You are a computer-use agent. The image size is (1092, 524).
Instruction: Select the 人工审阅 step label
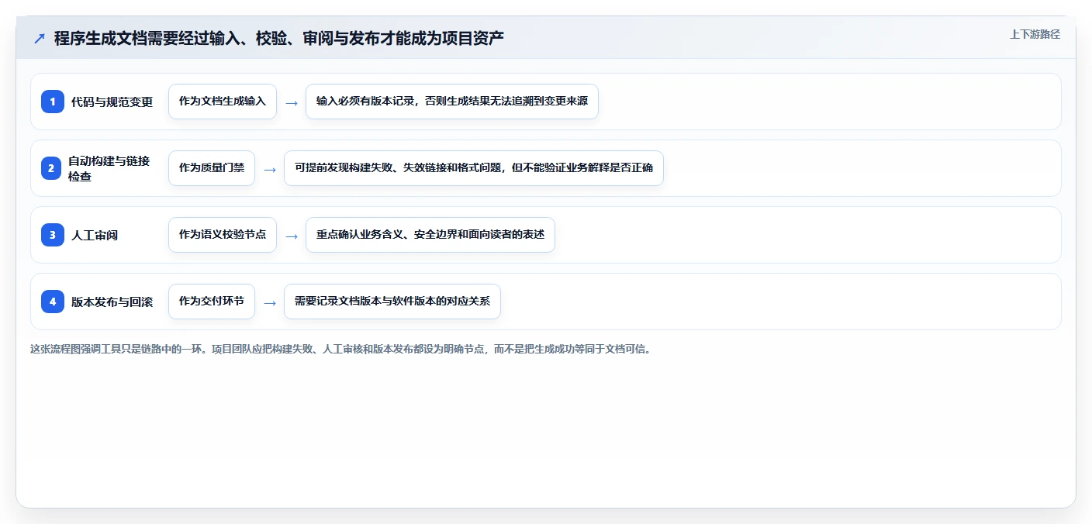click(x=95, y=235)
